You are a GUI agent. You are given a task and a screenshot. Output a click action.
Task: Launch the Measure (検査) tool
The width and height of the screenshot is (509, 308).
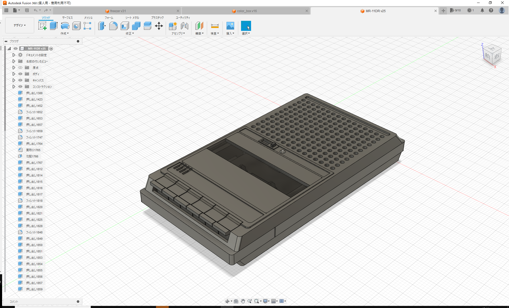tap(215, 26)
